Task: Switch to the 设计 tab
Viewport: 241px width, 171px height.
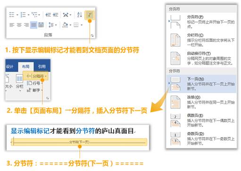Action: [x=9, y=66]
